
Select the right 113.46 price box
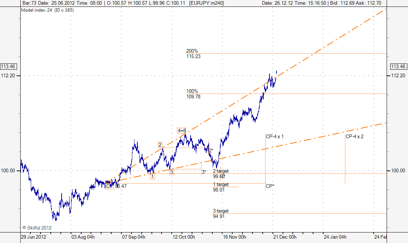397,66
